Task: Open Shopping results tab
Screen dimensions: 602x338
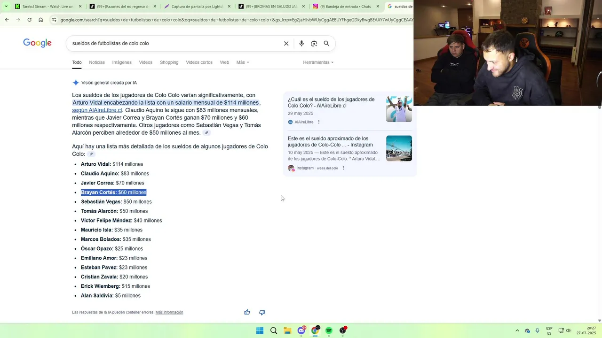Action: 169,62
